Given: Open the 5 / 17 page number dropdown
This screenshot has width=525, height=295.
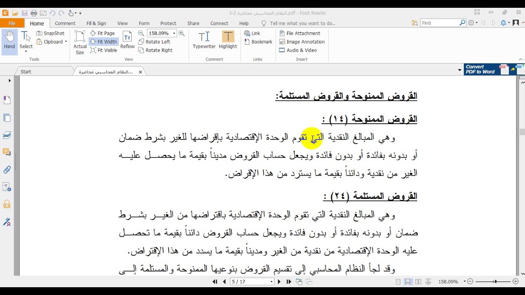Looking at the screenshot, I should tap(272, 282).
